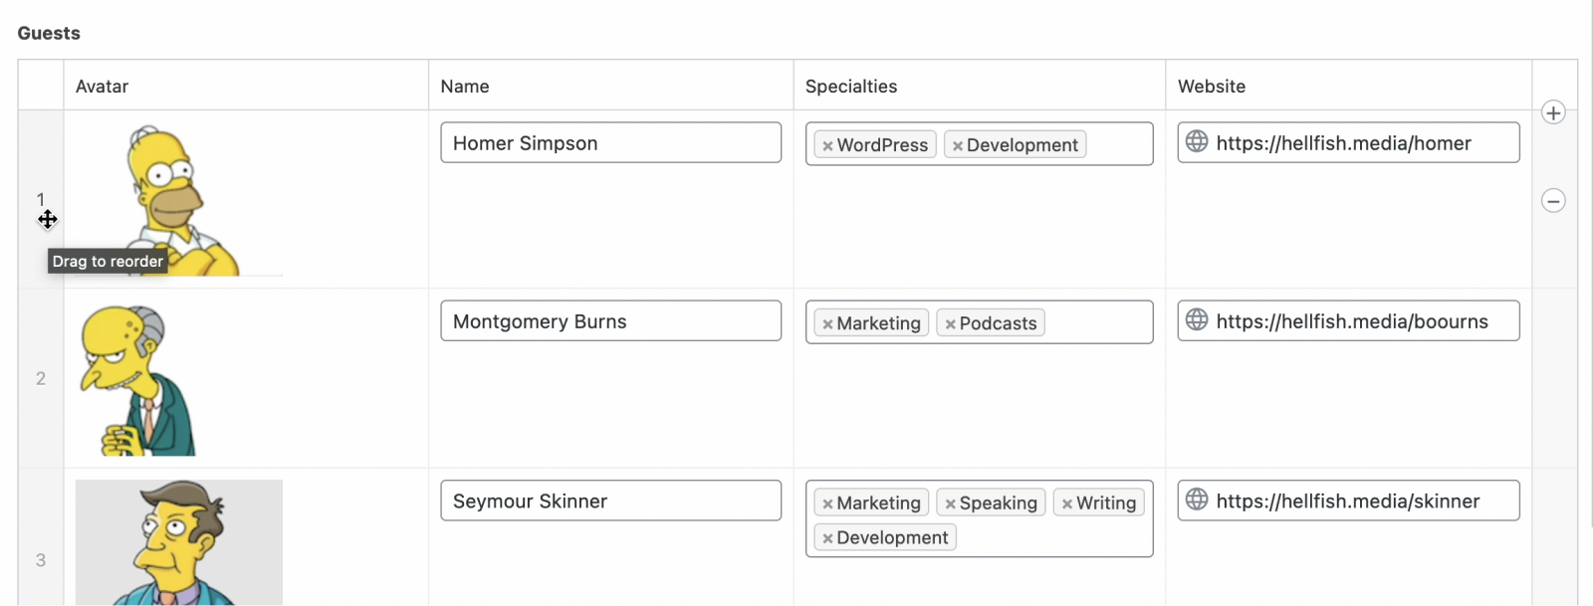The height and width of the screenshot is (606, 1593).
Task: Remove the Podcasts specialty from Montgomery Burns
Action: 949,322
